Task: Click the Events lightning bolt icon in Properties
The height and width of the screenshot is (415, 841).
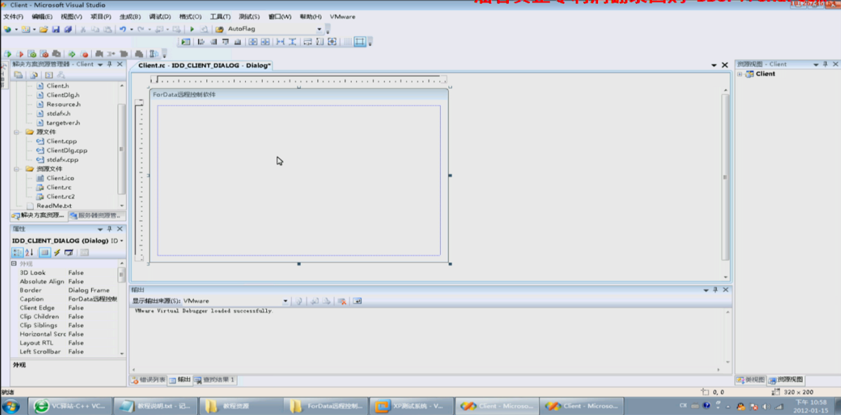Action: pyautogui.click(x=57, y=252)
